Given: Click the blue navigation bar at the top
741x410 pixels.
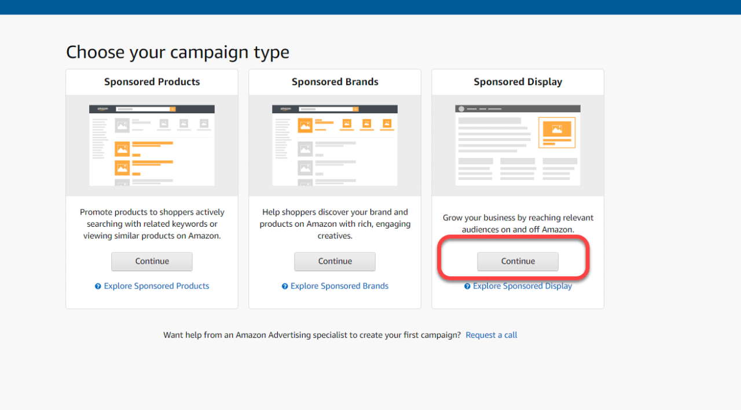Looking at the screenshot, I should coord(370,7).
